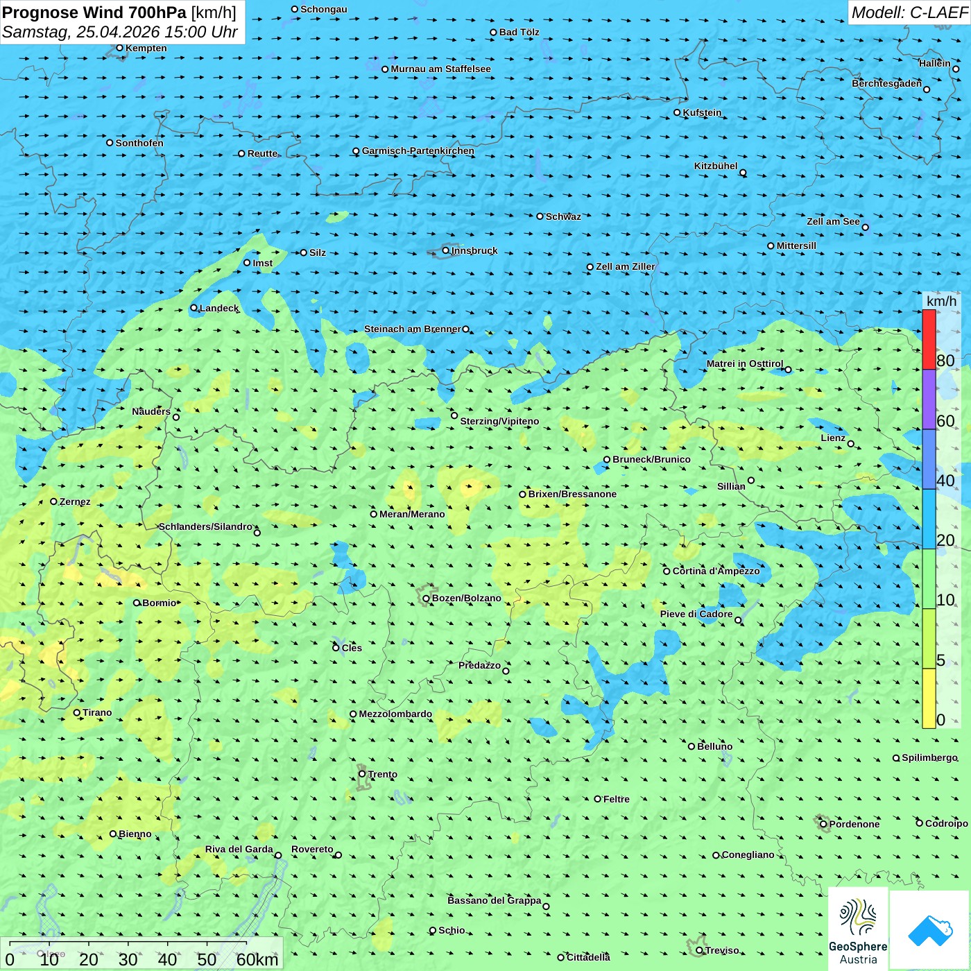Click the blue cloud app logo
This screenshot has height=971, width=971.
(930, 930)
